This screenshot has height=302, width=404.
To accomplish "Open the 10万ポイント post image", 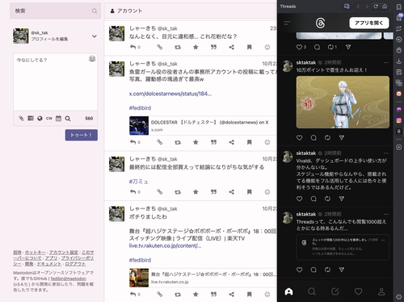I will coord(343,102).
